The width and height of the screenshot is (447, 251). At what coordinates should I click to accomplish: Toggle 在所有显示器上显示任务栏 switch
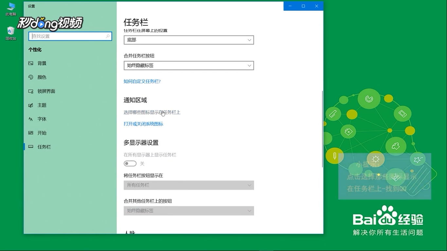130,163
